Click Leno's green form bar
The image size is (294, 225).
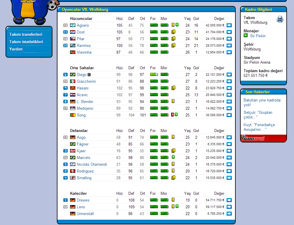(154, 207)
